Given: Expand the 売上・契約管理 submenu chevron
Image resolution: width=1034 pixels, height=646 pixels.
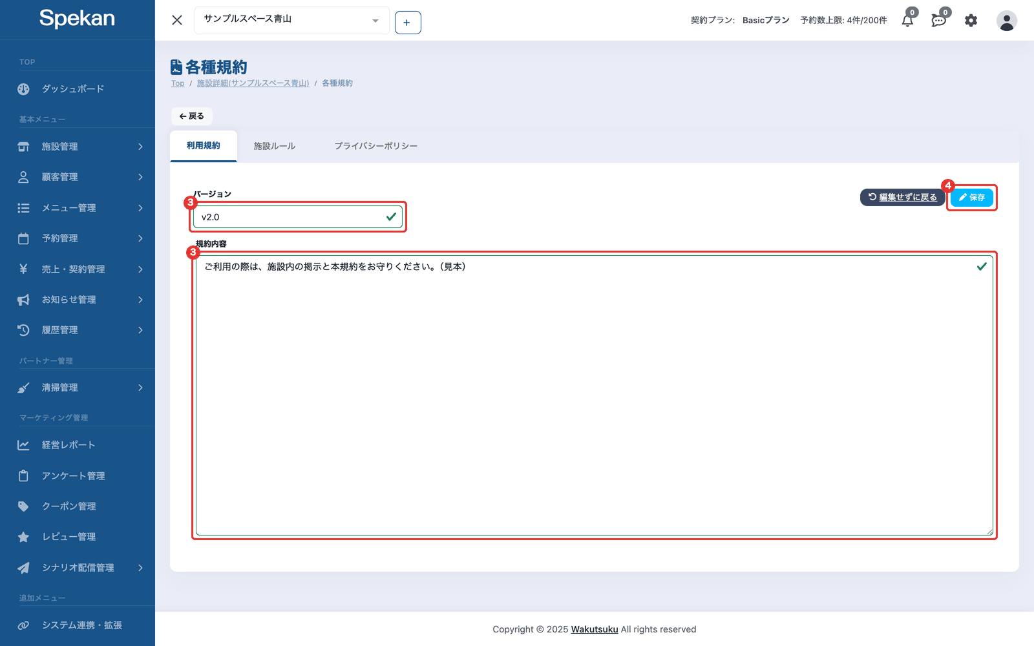Looking at the screenshot, I should (x=140, y=269).
